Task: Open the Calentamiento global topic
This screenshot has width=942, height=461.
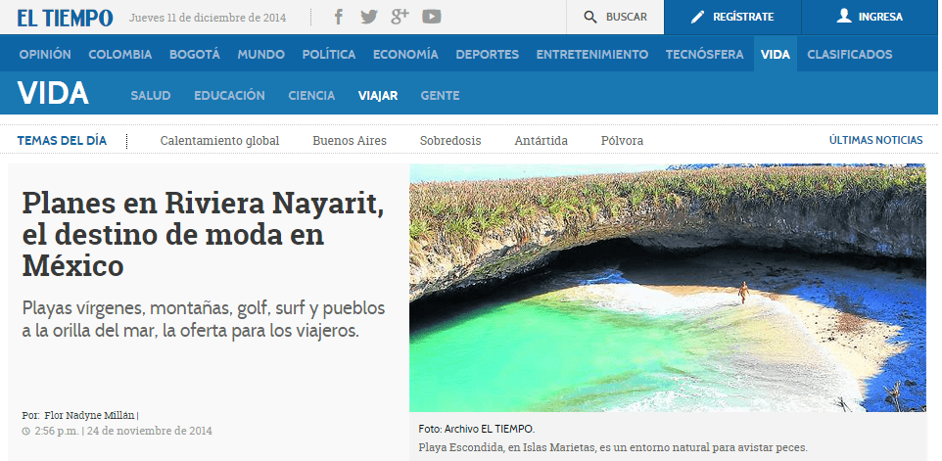Action: [x=220, y=141]
